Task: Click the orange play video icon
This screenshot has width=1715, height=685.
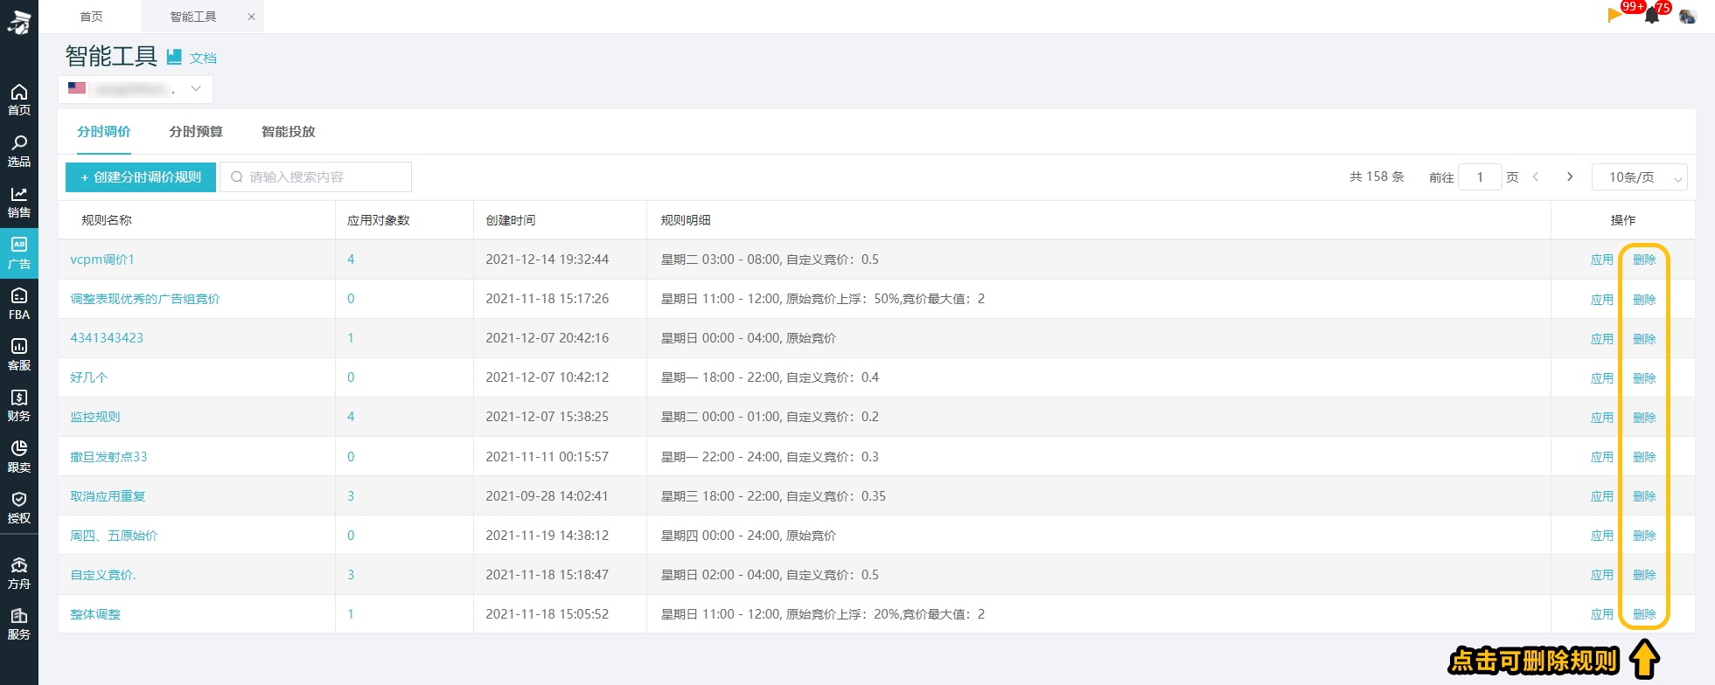Action: (x=1614, y=15)
